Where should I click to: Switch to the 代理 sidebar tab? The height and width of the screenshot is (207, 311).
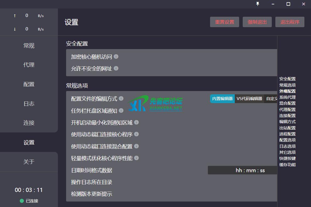(x=29, y=65)
